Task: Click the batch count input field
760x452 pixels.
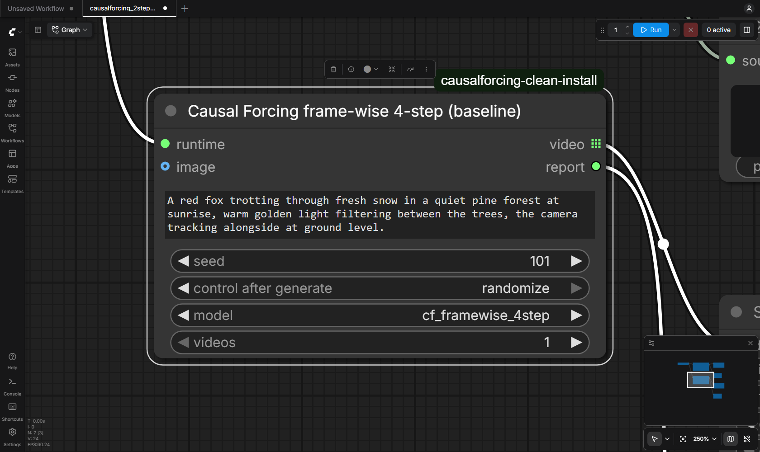Action: [616, 30]
